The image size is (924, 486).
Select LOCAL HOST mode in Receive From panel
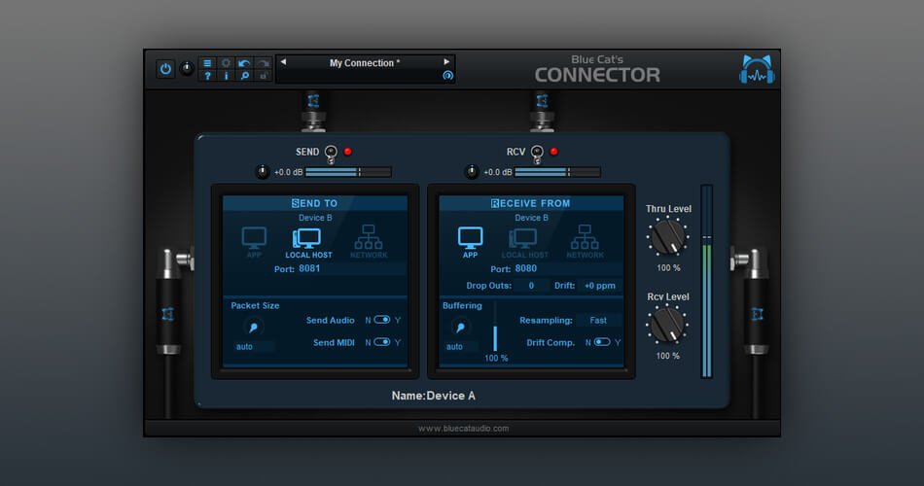click(524, 243)
